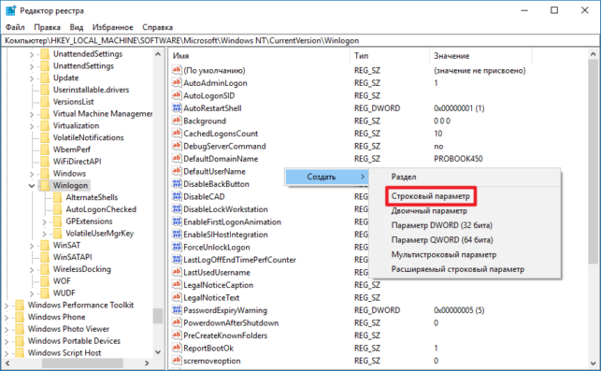601x371 pixels.
Task: Click the tree pane horizontal scrollbar thumb
Action: click(83, 363)
